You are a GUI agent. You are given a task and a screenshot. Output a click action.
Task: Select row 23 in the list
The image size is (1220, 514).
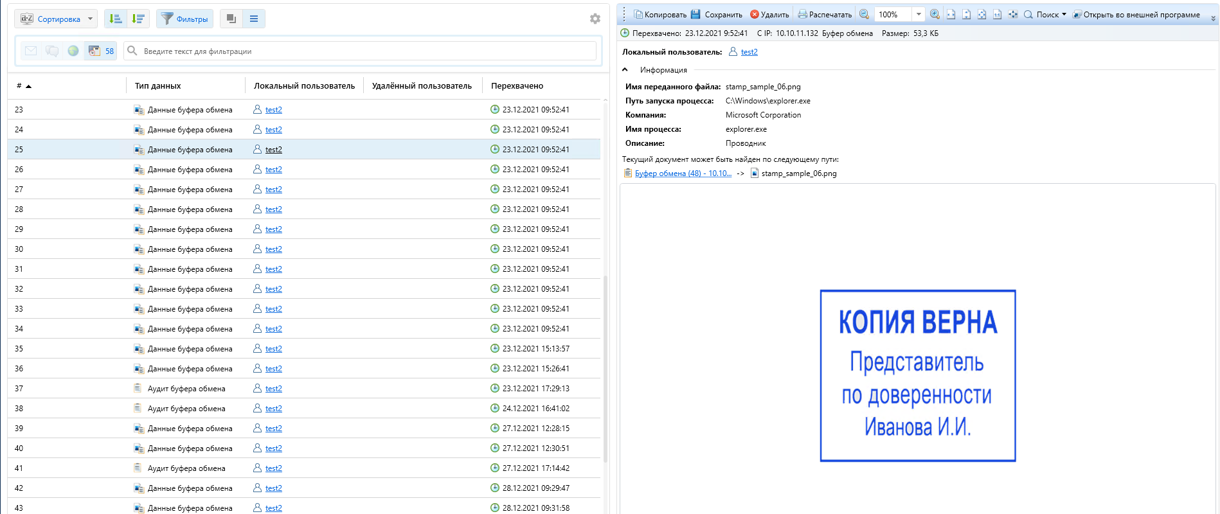click(x=304, y=109)
